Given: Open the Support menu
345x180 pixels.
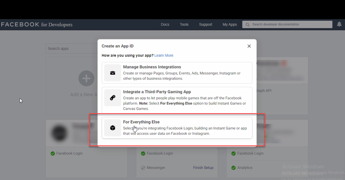Looking at the screenshot, I should pyautogui.click(x=205, y=24).
